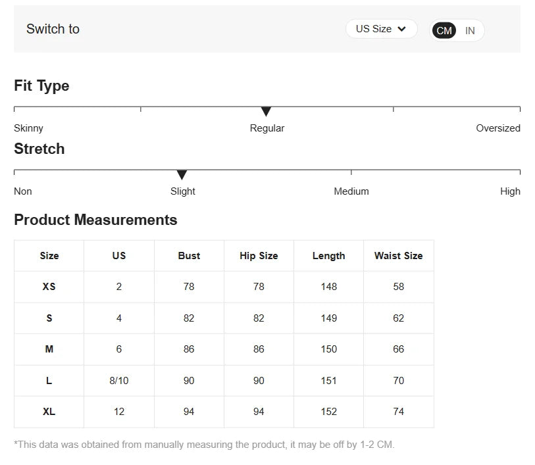Click the Medium stretch label
The width and height of the screenshot is (535, 465).
point(351,191)
